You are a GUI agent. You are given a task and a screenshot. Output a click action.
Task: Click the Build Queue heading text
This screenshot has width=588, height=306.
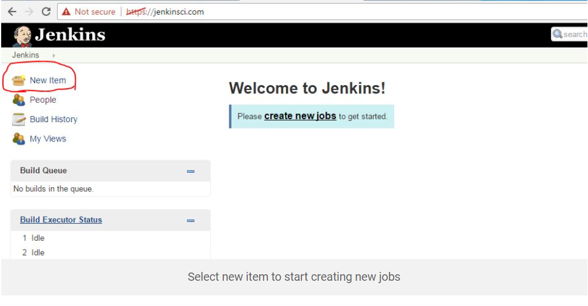[43, 171]
